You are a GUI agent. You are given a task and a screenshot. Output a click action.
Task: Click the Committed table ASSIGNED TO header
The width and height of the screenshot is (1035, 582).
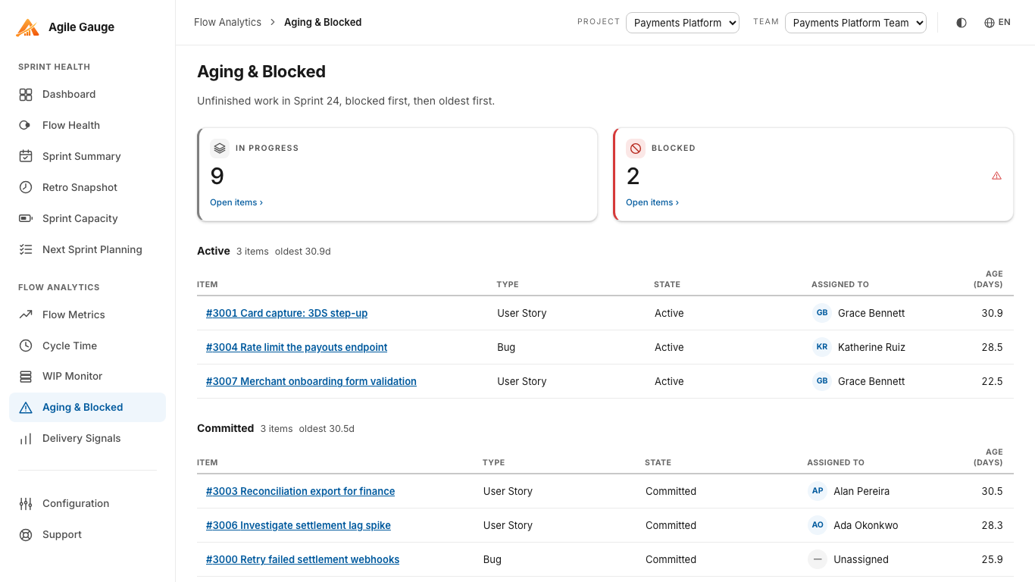pyautogui.click(x=836, y=462)
